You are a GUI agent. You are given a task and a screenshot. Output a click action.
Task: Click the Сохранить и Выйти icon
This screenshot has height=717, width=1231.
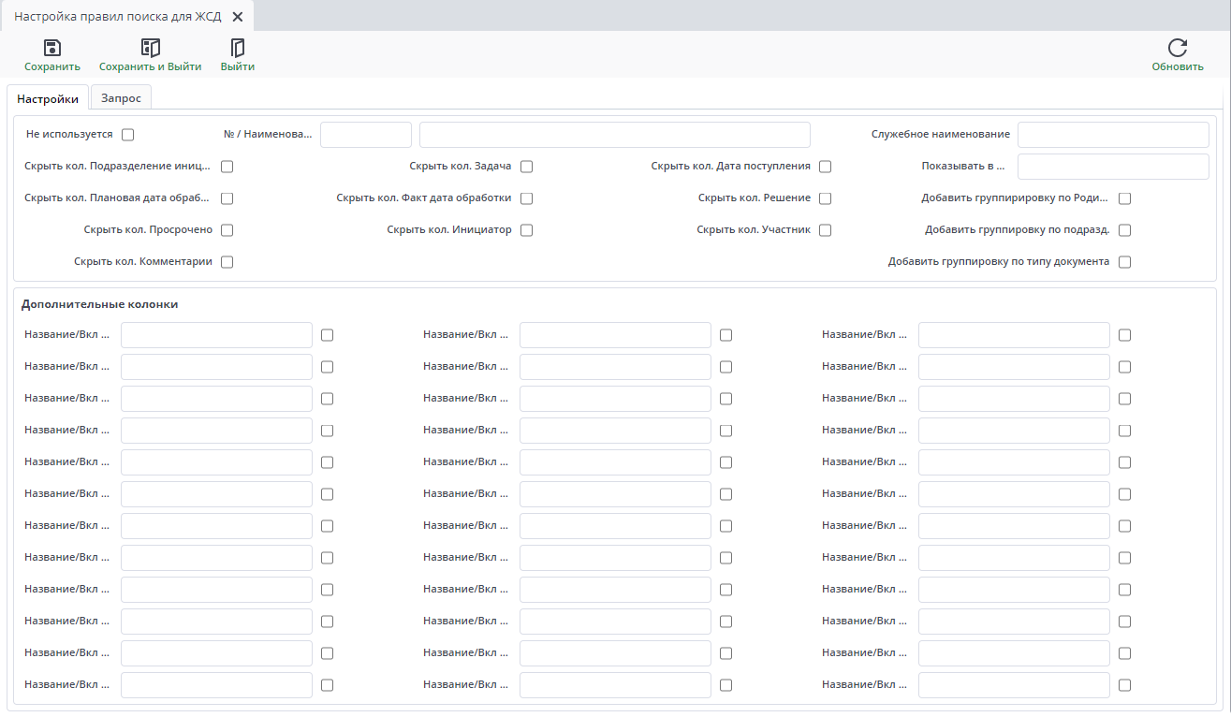click(x=150, y=49)
